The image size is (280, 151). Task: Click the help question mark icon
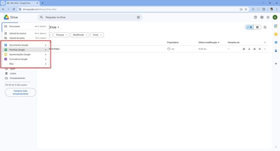[255, 17]
